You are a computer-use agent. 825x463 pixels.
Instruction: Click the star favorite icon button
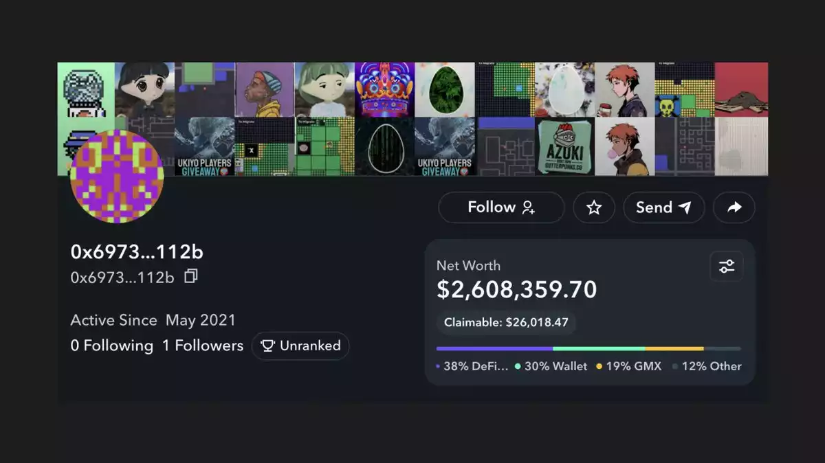(594, 207)
